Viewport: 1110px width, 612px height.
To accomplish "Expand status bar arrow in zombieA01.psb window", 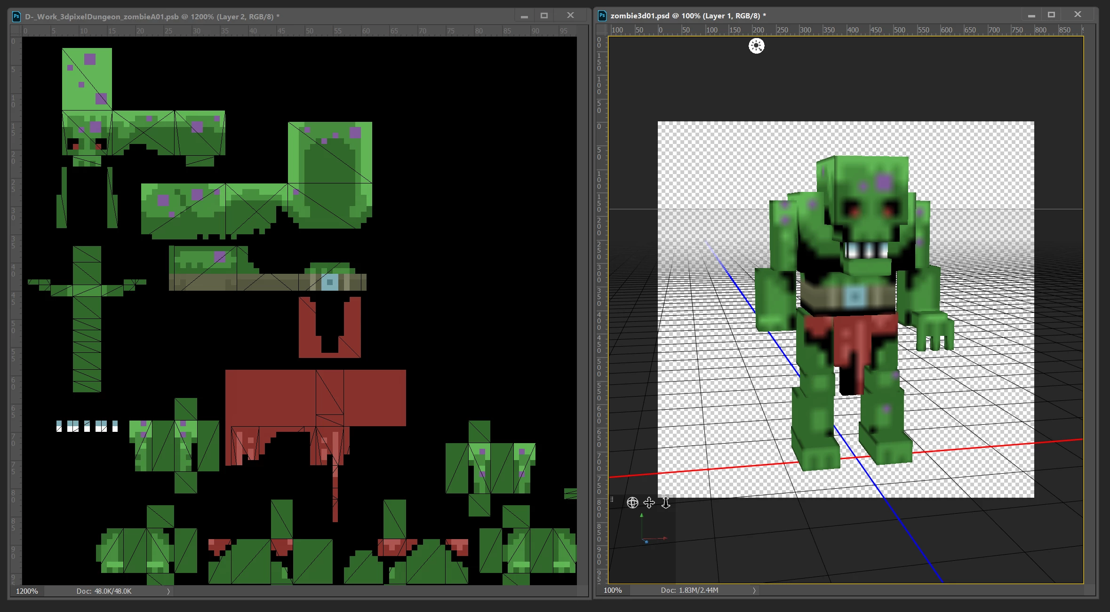I will click(168, 591).
